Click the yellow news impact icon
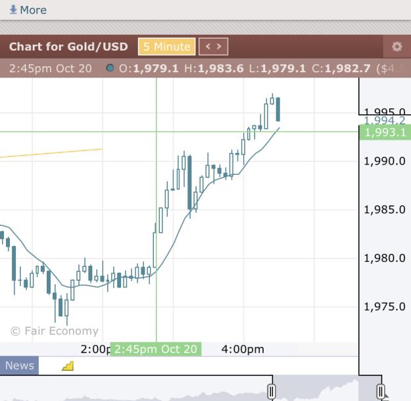 pos(68,366)
